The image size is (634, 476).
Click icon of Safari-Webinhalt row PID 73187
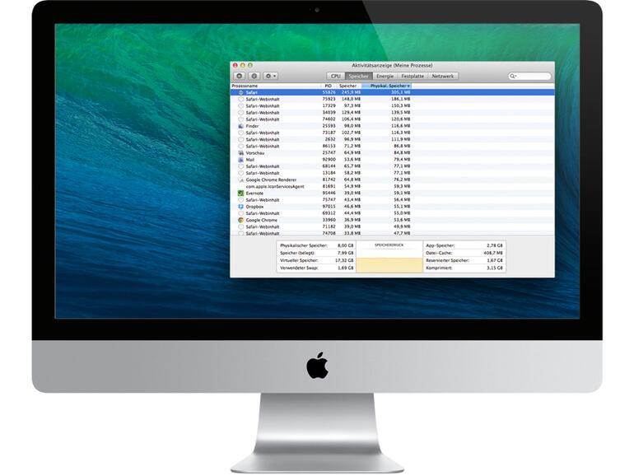[x=241, y=133]
